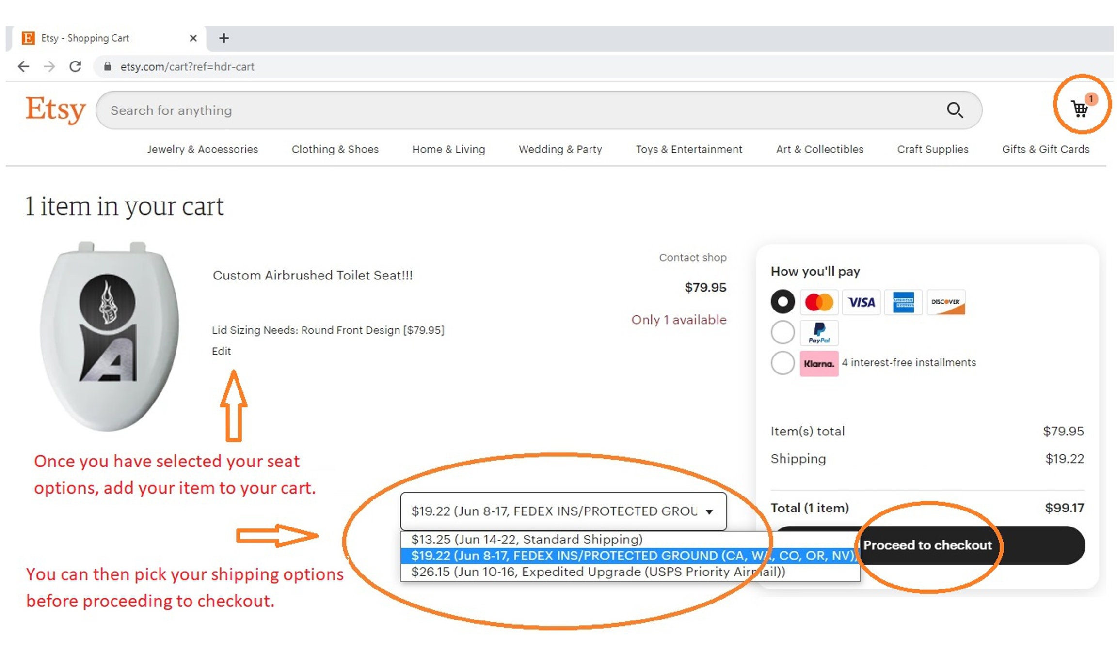Viewport: 1117px width, 651px height.
Task: Reload the Etsy cart page
Action: point(75,66)
